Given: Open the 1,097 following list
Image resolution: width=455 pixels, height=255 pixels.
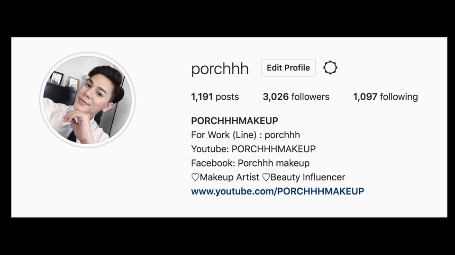Looking at the screenshot, I should coord(385,97).
